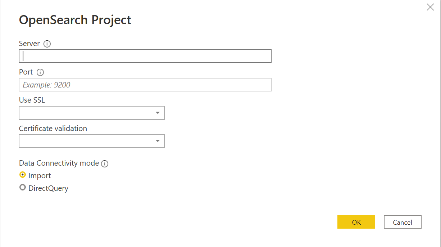Select the Import radio button
This screenshot has height=247, width=441.
23,175
